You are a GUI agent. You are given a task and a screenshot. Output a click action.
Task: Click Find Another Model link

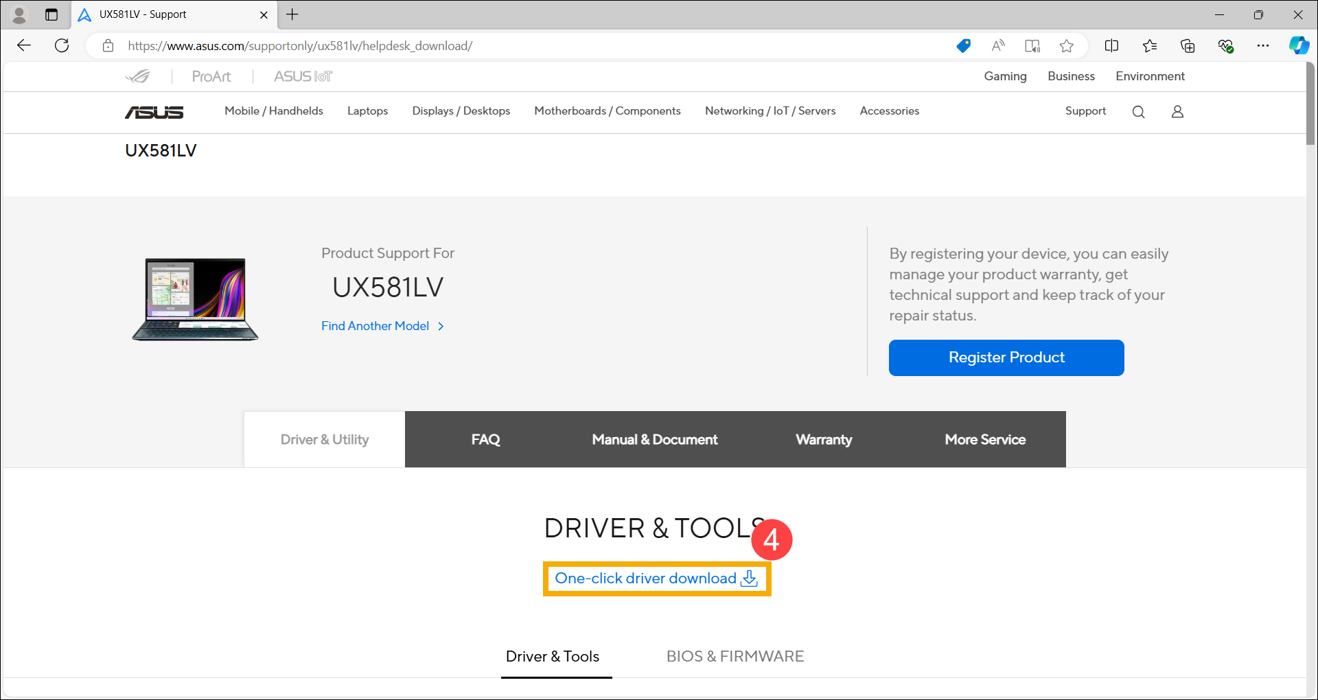tap(382, 326)
